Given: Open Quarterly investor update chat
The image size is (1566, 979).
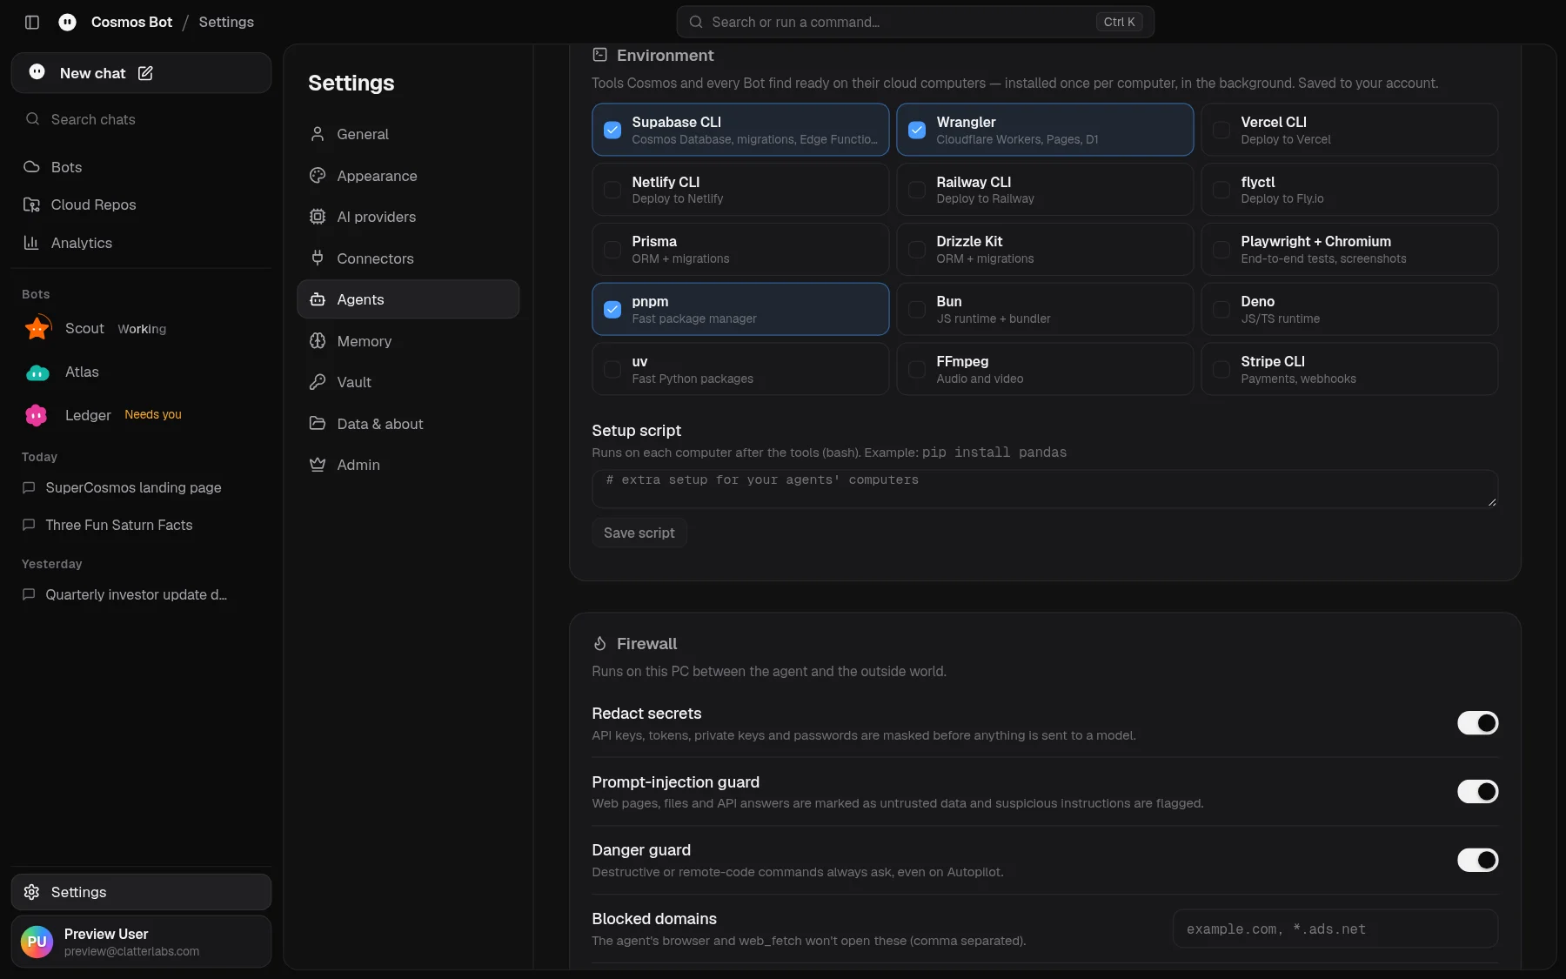Looking at the screenshot, I should tap(141, 594).
